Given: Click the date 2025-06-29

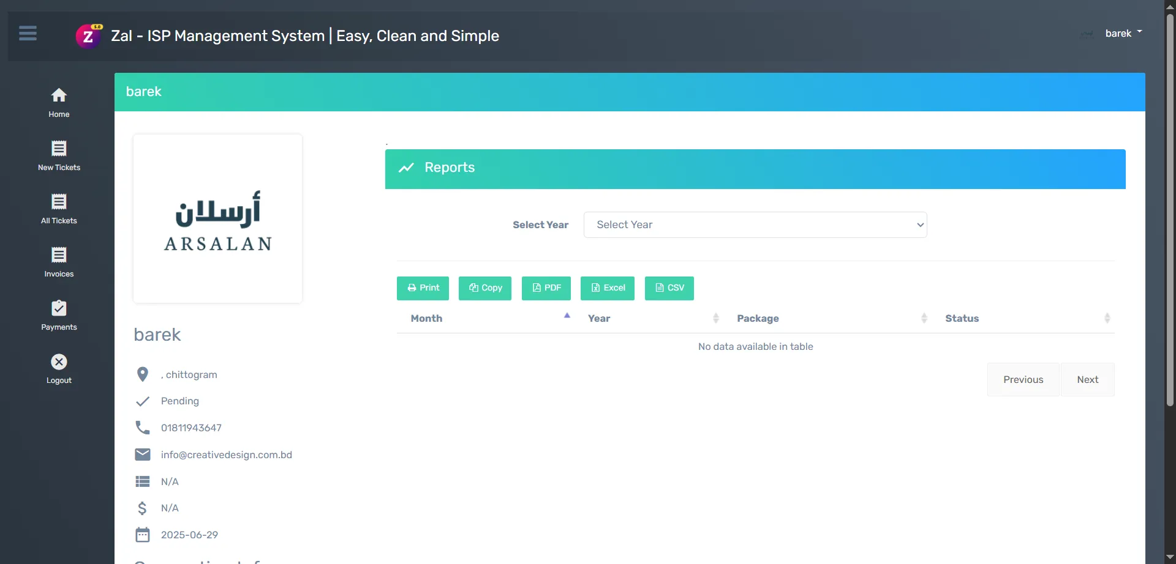Looking at the screenshot, I should point(189,535).
